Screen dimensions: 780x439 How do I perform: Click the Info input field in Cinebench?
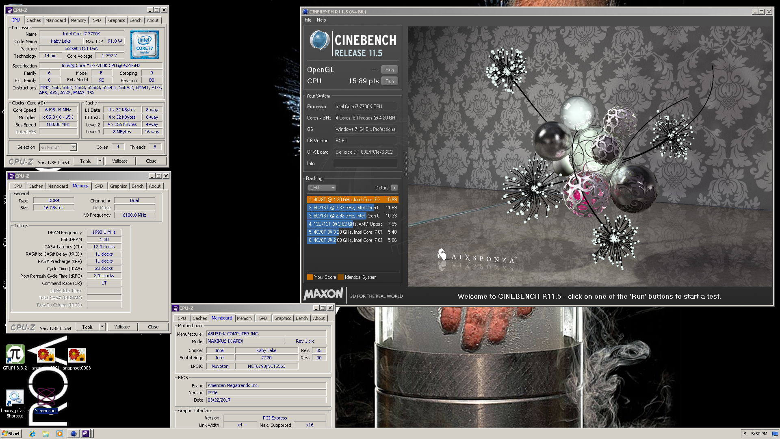[x=365, y=163]
